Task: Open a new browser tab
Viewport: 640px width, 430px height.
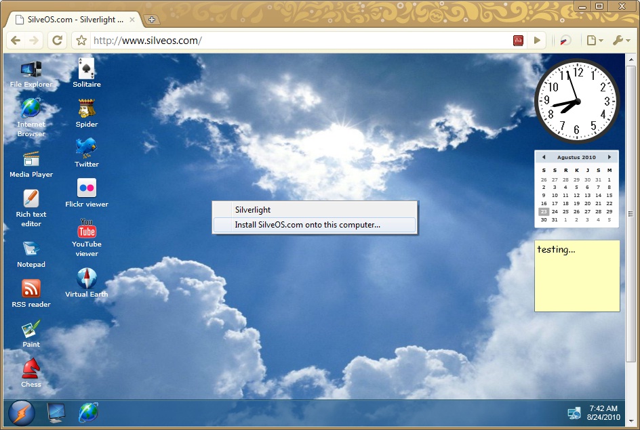Action: pos(153,20)
